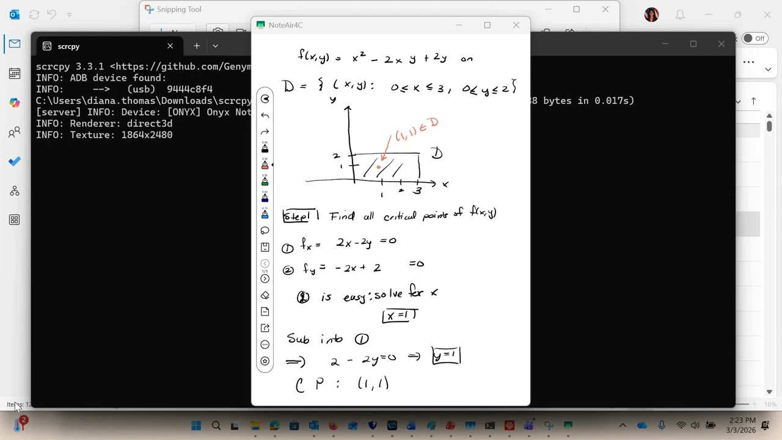Close the scrcpy terminal tab

click(170, 46)
